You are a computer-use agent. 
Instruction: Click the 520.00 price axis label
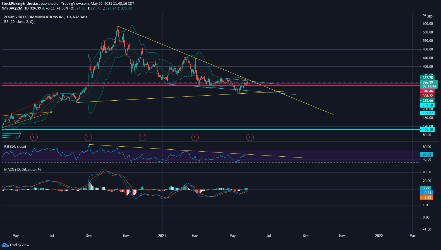(x=428, y=41)
